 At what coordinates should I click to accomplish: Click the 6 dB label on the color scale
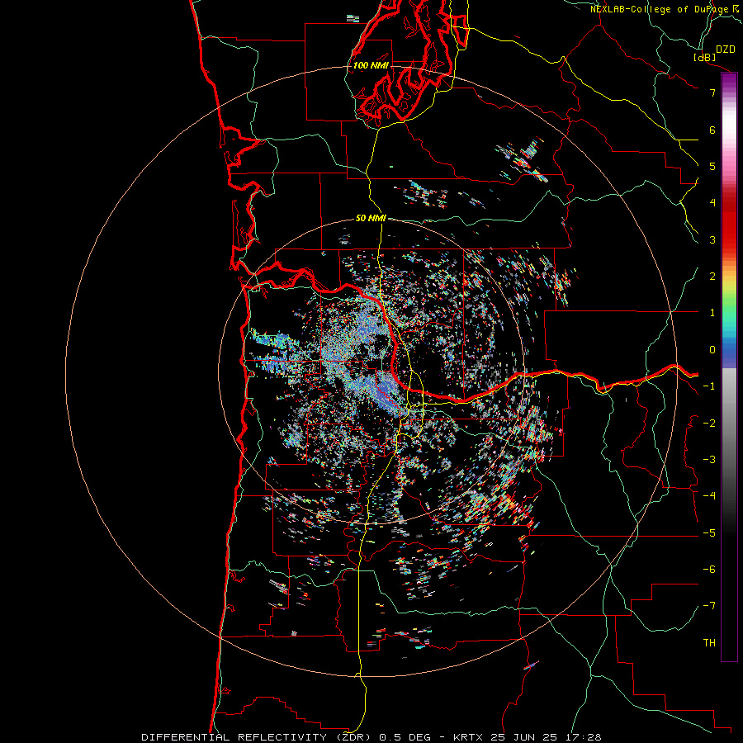(x=712, y=130)
